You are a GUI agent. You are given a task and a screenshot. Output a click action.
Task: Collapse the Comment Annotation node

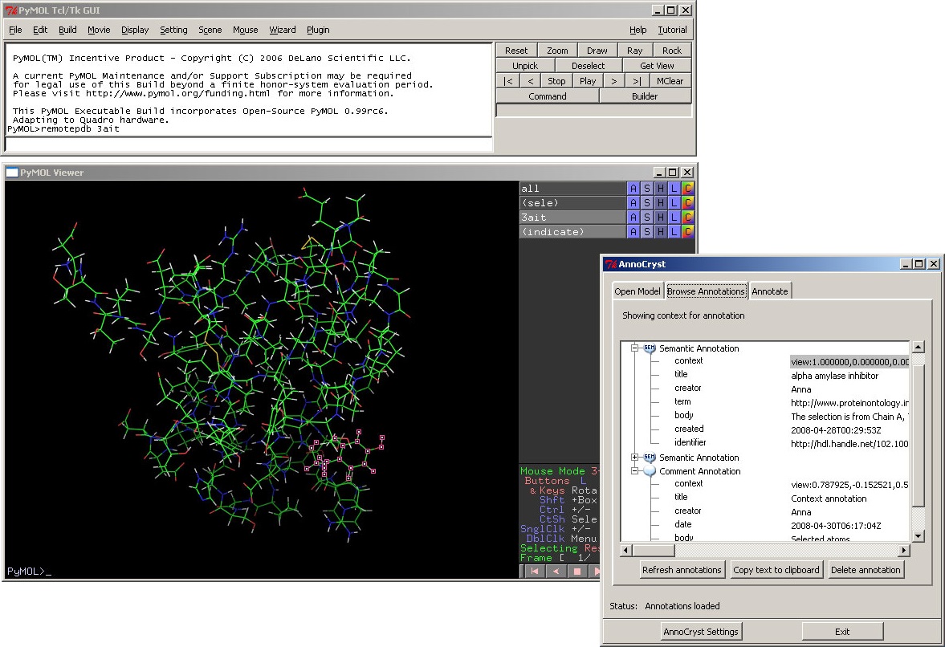pos(634,471)
